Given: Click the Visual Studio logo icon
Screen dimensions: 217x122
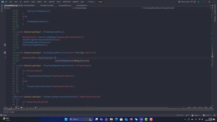Looking at the screenshot, I should point(2,2).
